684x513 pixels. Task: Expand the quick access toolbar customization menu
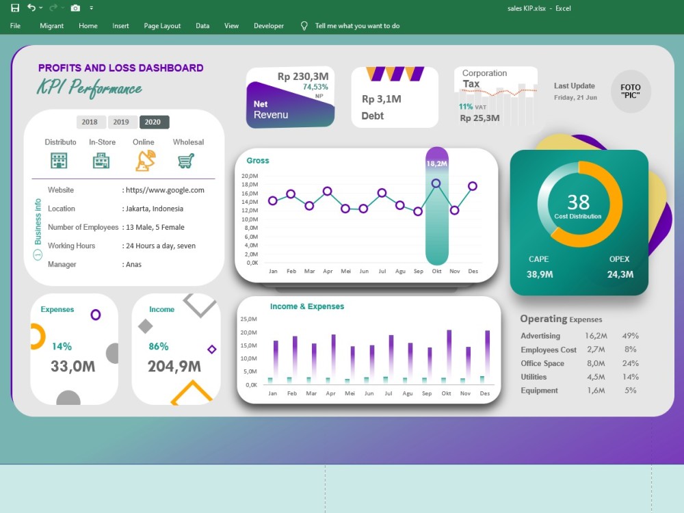[92, 8]
